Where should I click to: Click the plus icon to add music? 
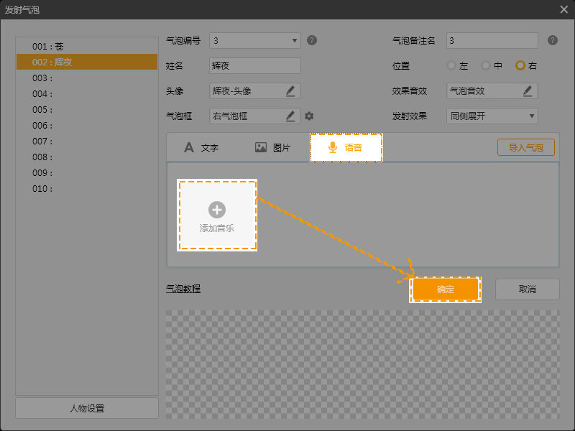coord(217,209)
